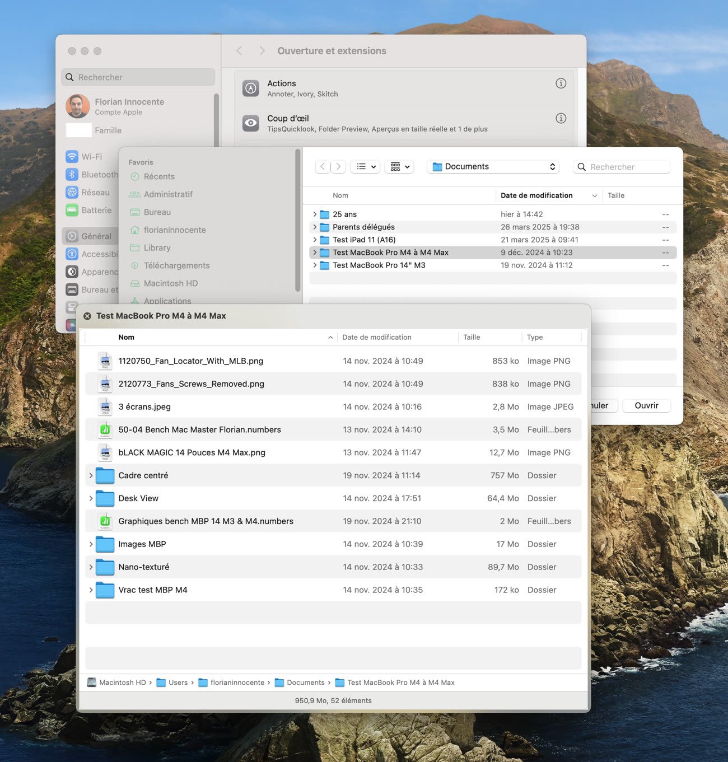Select Graphiques bench MBP 14 M3 & M4.numbers icon
The image size is (728, 762).
pyautogui.click(x=105, y=521)
